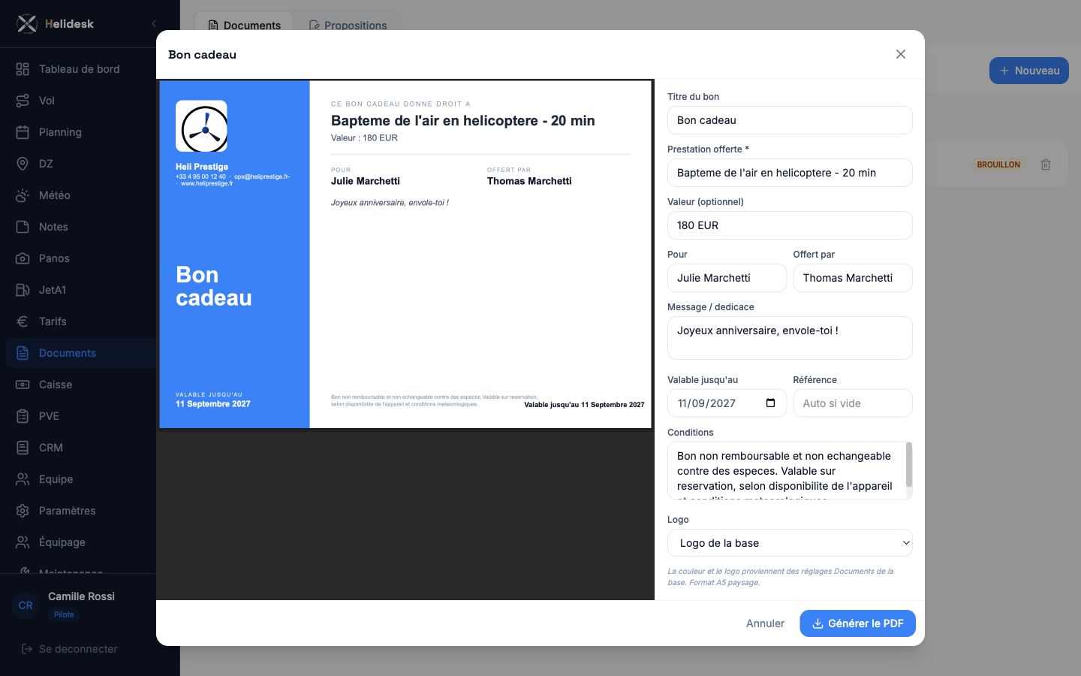The height and width of the screenshot is (676, 1081).
Task: Click the gift voucher preview thumbnail
Action: pyautogui.click(x=405, y=255)
